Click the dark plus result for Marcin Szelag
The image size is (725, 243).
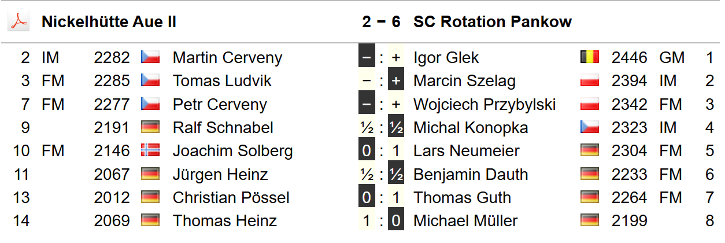[x=396, y=81]
